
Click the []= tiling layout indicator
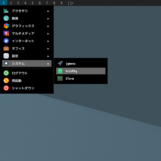pyautogui.click(x=71, y=3)
